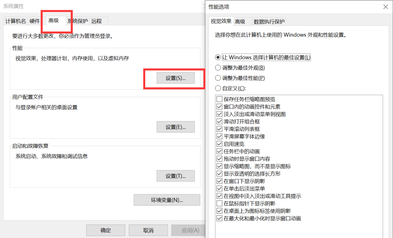Screen dimensions: 393x238
Task: Click the 启动和故障恢复 group label
Action: click(x=30, y=146)
